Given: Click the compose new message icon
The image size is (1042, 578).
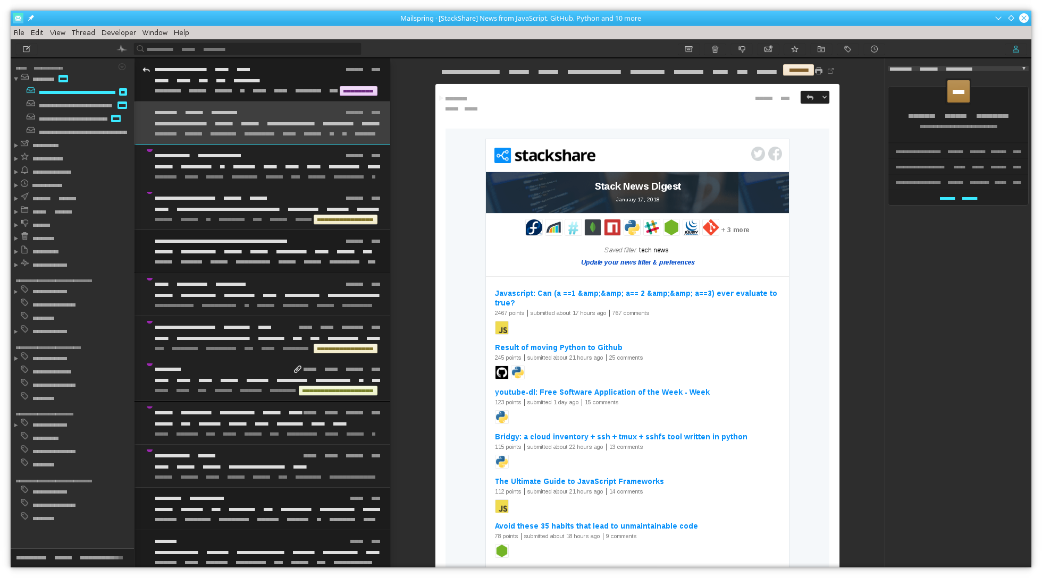Looking at the screenshot, I should (x=27, y=49).
